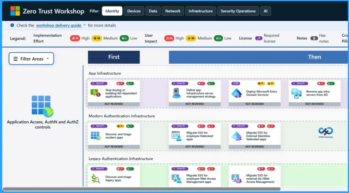Open Migrate SSO for external ids card
The height and width of the screenshot is (193, 349).
tap(255, 177)
